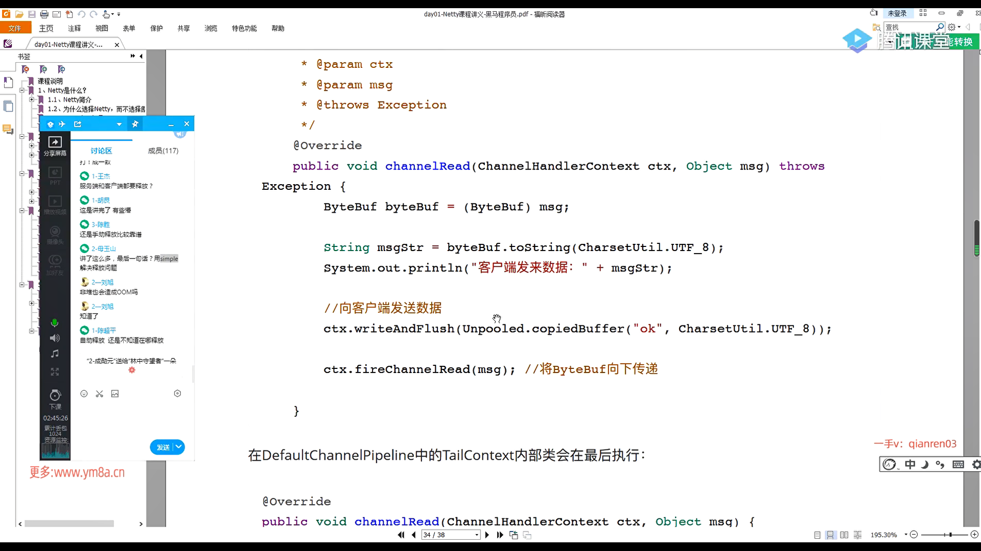This screenshot has width=981, height=551.
Task: Click the music note icon
Action: [55, 354]
